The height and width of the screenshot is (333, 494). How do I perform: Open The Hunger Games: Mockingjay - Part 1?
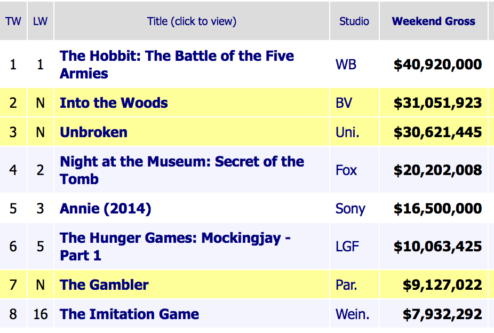175,247
